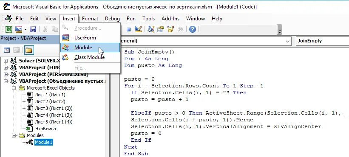Open Visual Basic Help question mark icon
349x157 pixels.
[192, 29]
